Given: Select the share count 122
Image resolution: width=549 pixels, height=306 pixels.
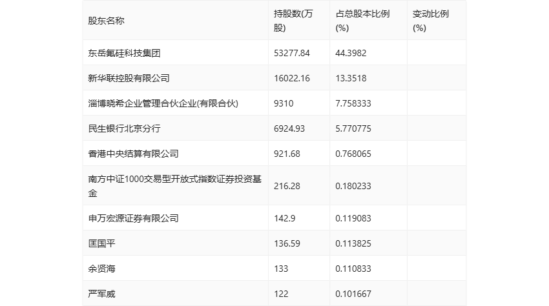Looking at the screenshot, I should 281,294.
